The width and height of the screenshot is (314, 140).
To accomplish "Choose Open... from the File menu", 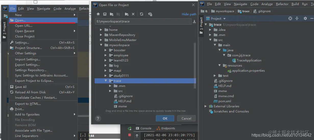I will click(43, 20).
